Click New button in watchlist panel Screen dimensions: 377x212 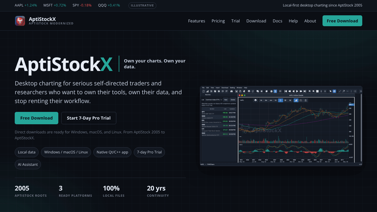226,100
